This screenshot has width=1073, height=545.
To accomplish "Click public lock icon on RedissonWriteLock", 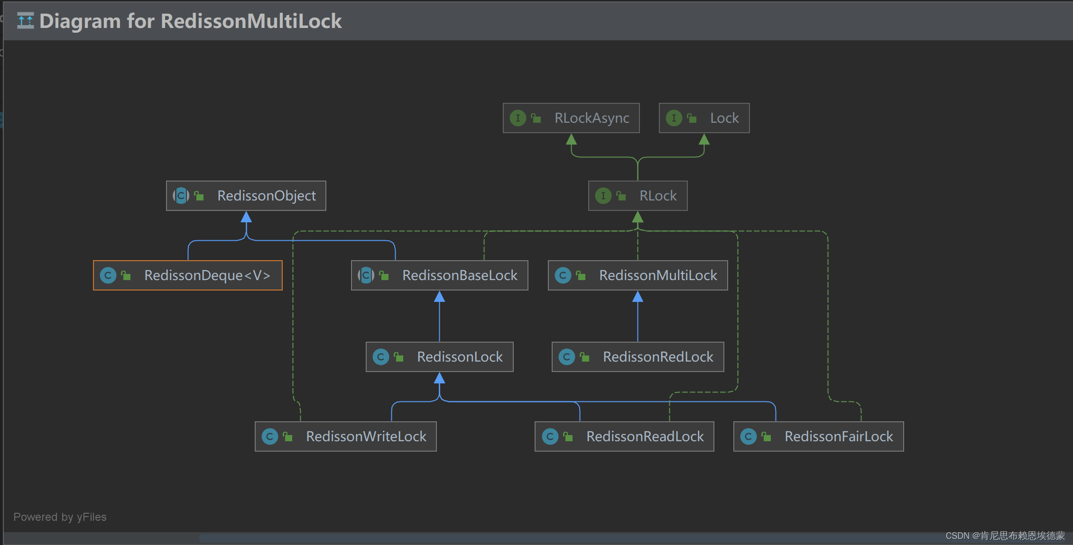I will click(288, 436).
